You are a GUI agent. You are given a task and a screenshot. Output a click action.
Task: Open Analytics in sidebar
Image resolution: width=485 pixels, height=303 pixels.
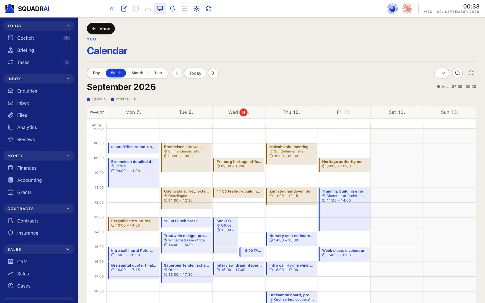pos(39,127)
